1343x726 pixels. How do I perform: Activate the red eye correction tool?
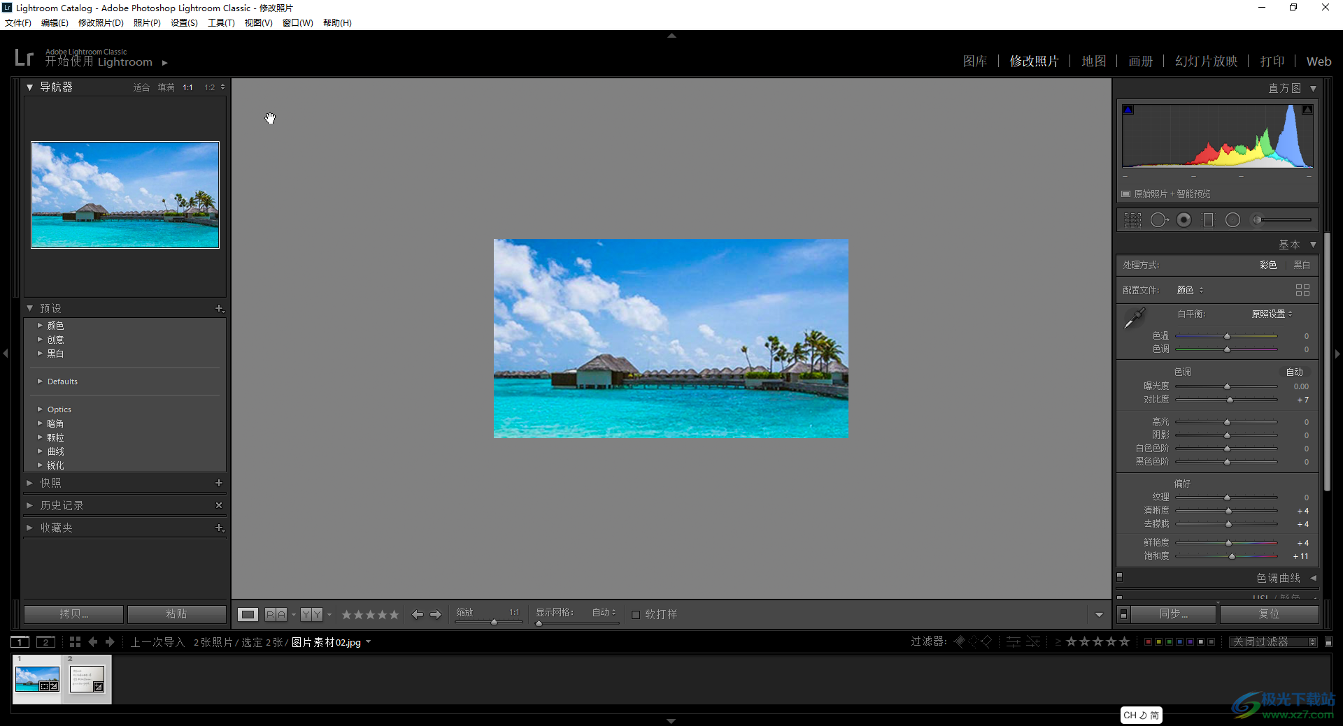click(x=1184, y=220)
